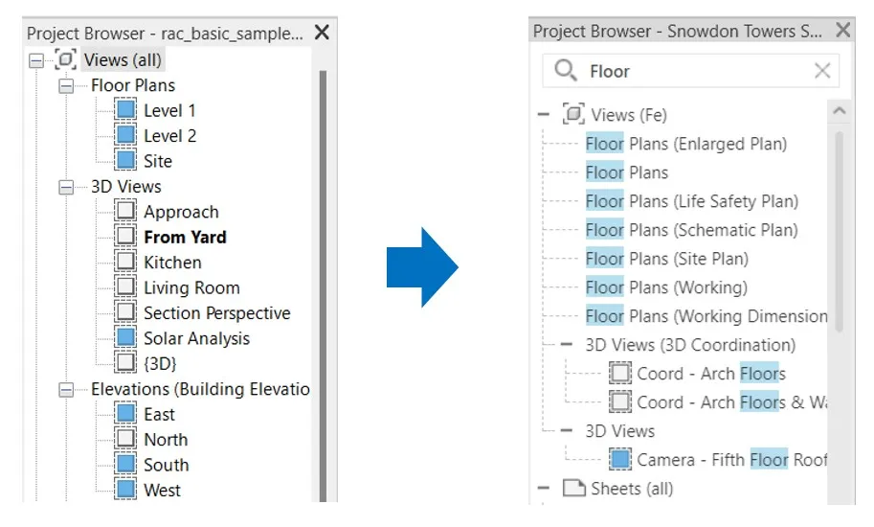874x527 pixels.
Task: Click the Coord - Arch Floors view icon
Action: click(x=621, y=374)
